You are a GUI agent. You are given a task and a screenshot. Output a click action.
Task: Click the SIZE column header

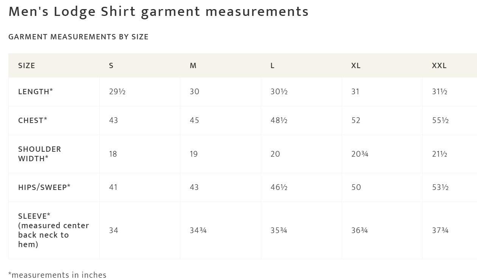26,65
